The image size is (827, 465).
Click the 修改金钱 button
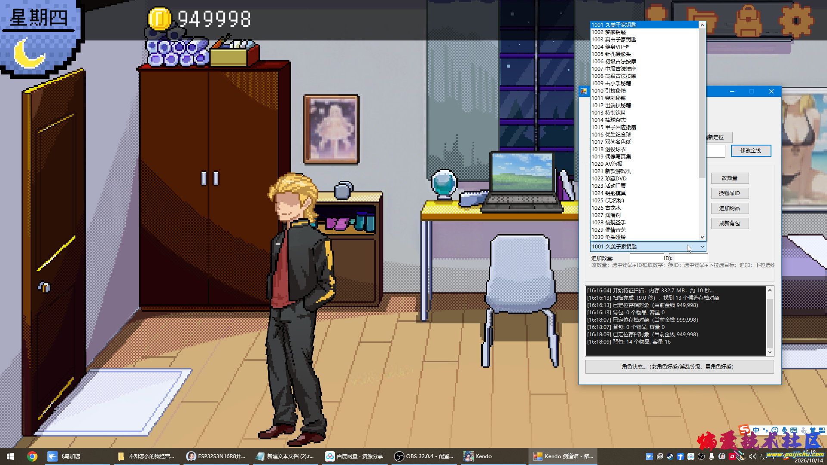[751, 151]
